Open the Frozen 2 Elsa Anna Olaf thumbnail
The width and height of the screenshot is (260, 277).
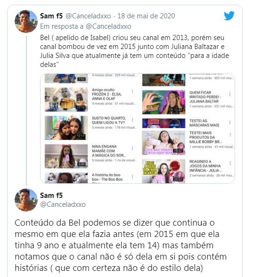[66, 99]
